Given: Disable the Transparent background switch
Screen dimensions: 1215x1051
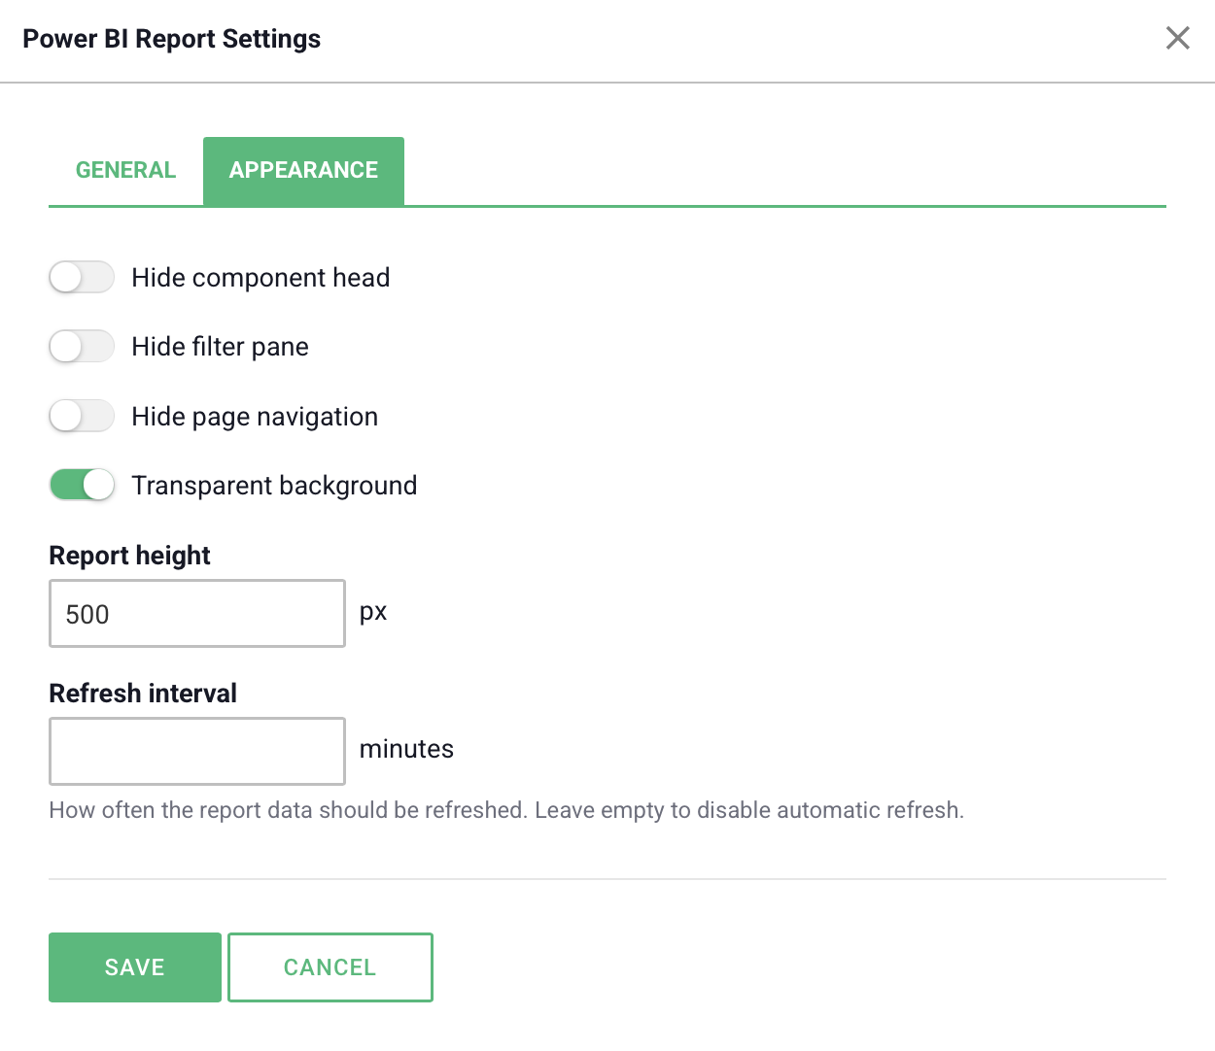Looking at the screenshot, I should pyautogui.click(x=82, y=485).
